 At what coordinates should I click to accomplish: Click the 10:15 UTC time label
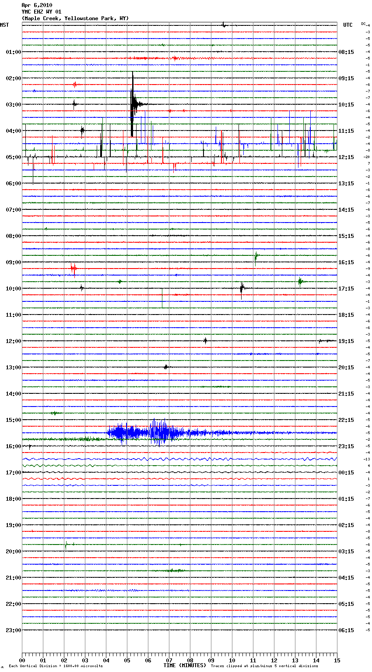pos(346,104)
